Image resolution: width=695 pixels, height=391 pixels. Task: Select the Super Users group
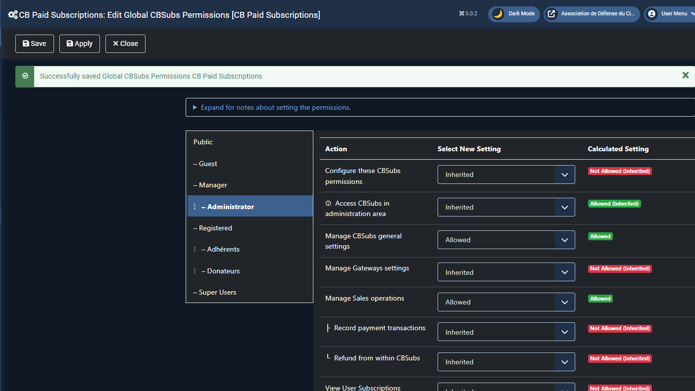point(249,292)
